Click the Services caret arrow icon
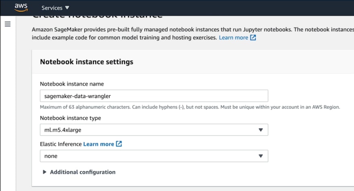 [67, 8]
